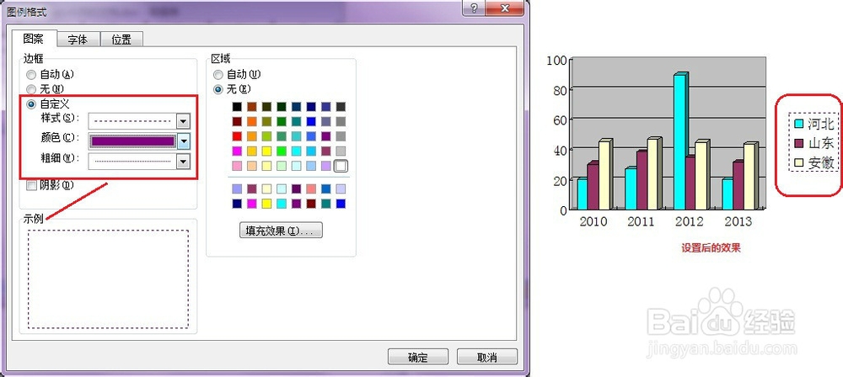Pick the pale pink rose swatch

(237, 166)
